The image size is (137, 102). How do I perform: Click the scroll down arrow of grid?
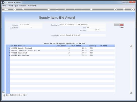(x=131, y=93)
